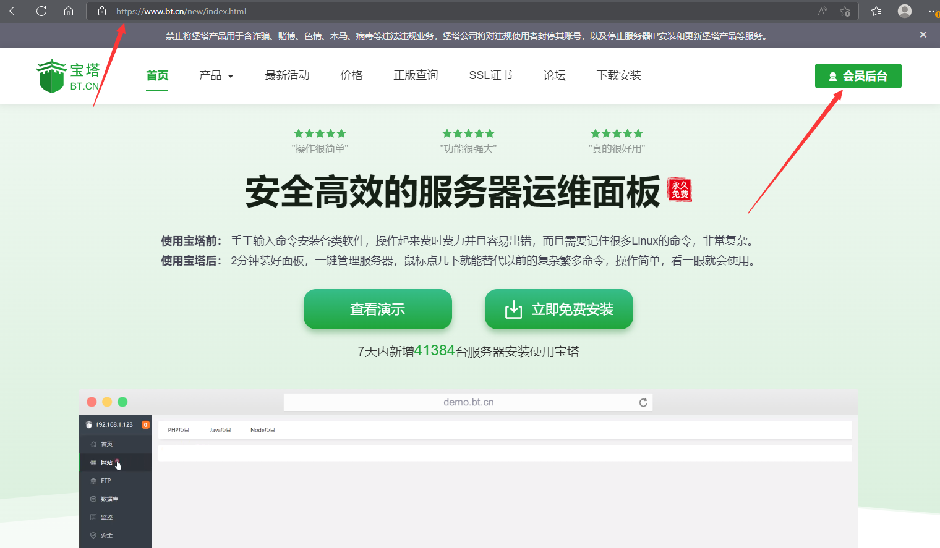Screen dimensions: 940x548
Task: Click the demo.bt.cn address field
Action: pos(468,402)
